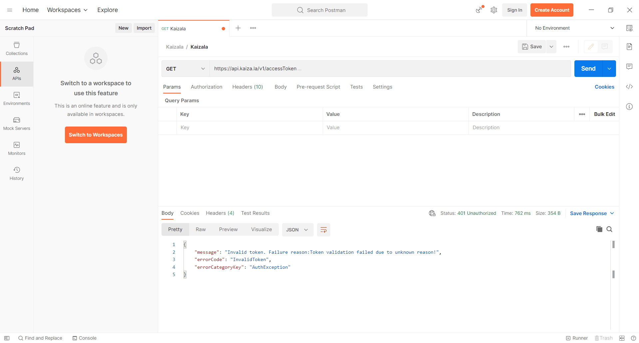Click the Create Account button

point(552,10)
